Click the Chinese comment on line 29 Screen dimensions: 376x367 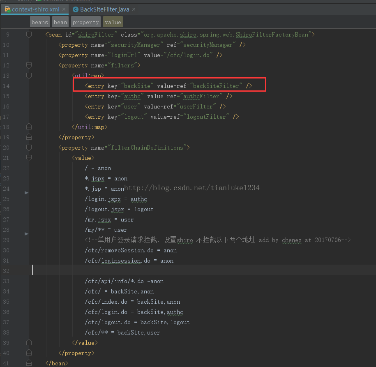tap(218, 240)
